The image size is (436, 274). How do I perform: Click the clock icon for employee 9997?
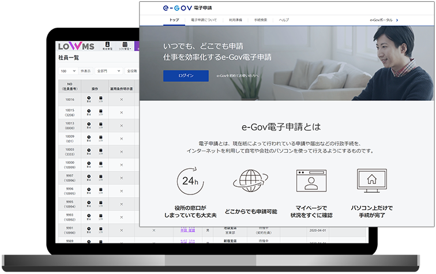point(89,178)
